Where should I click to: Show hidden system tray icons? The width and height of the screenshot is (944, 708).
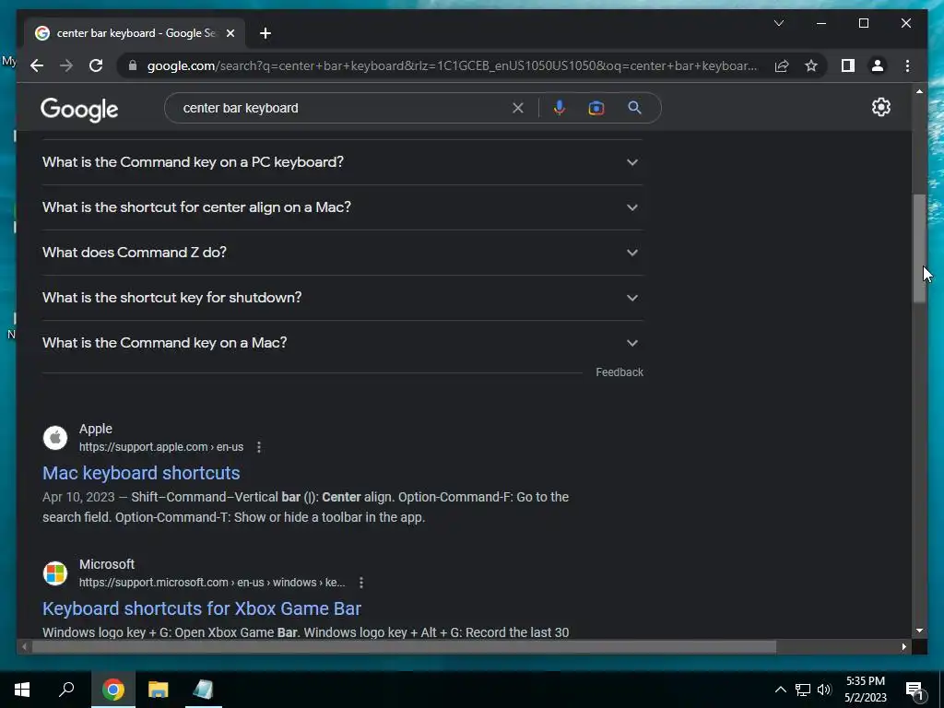coord(780,690)
